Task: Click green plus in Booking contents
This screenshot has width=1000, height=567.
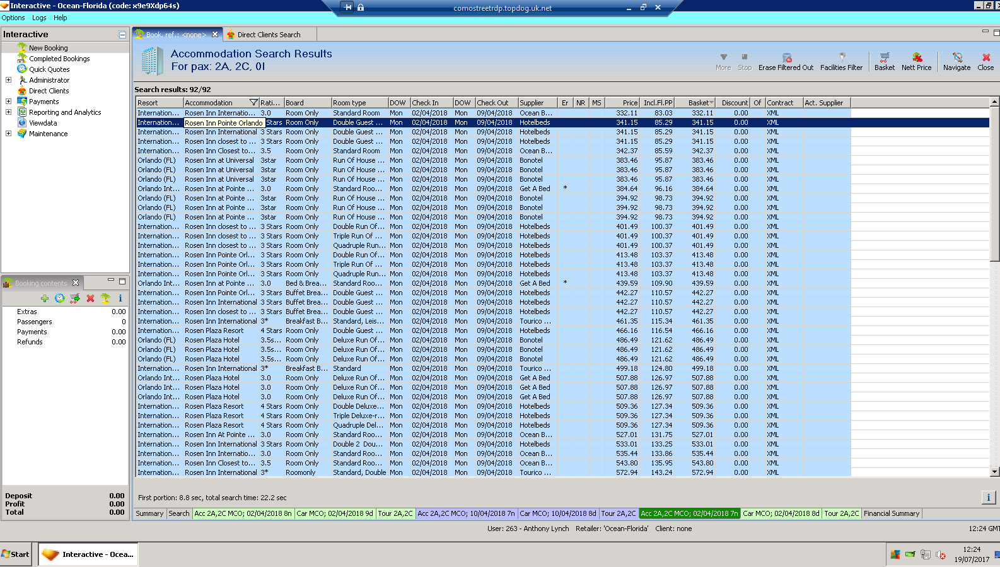Action: (x=45, y=298)
